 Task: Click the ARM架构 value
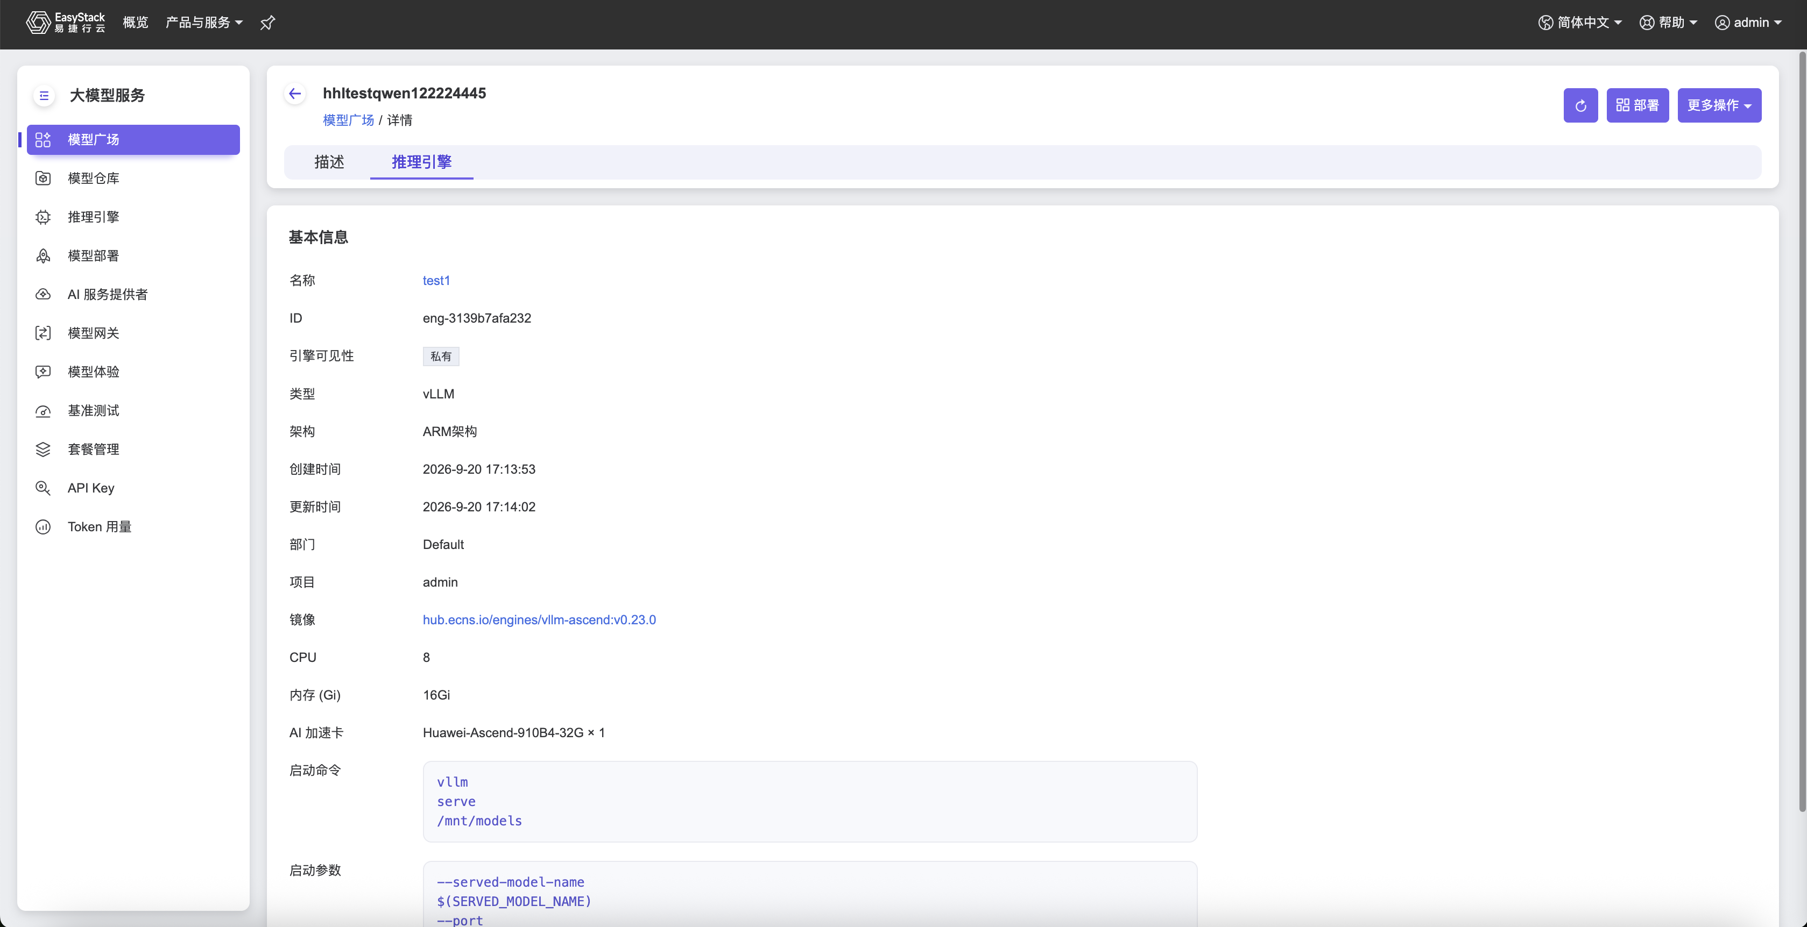pos(450,432)
